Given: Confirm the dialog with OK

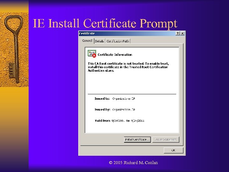Looking at the screenshot, I should point(173,150).
